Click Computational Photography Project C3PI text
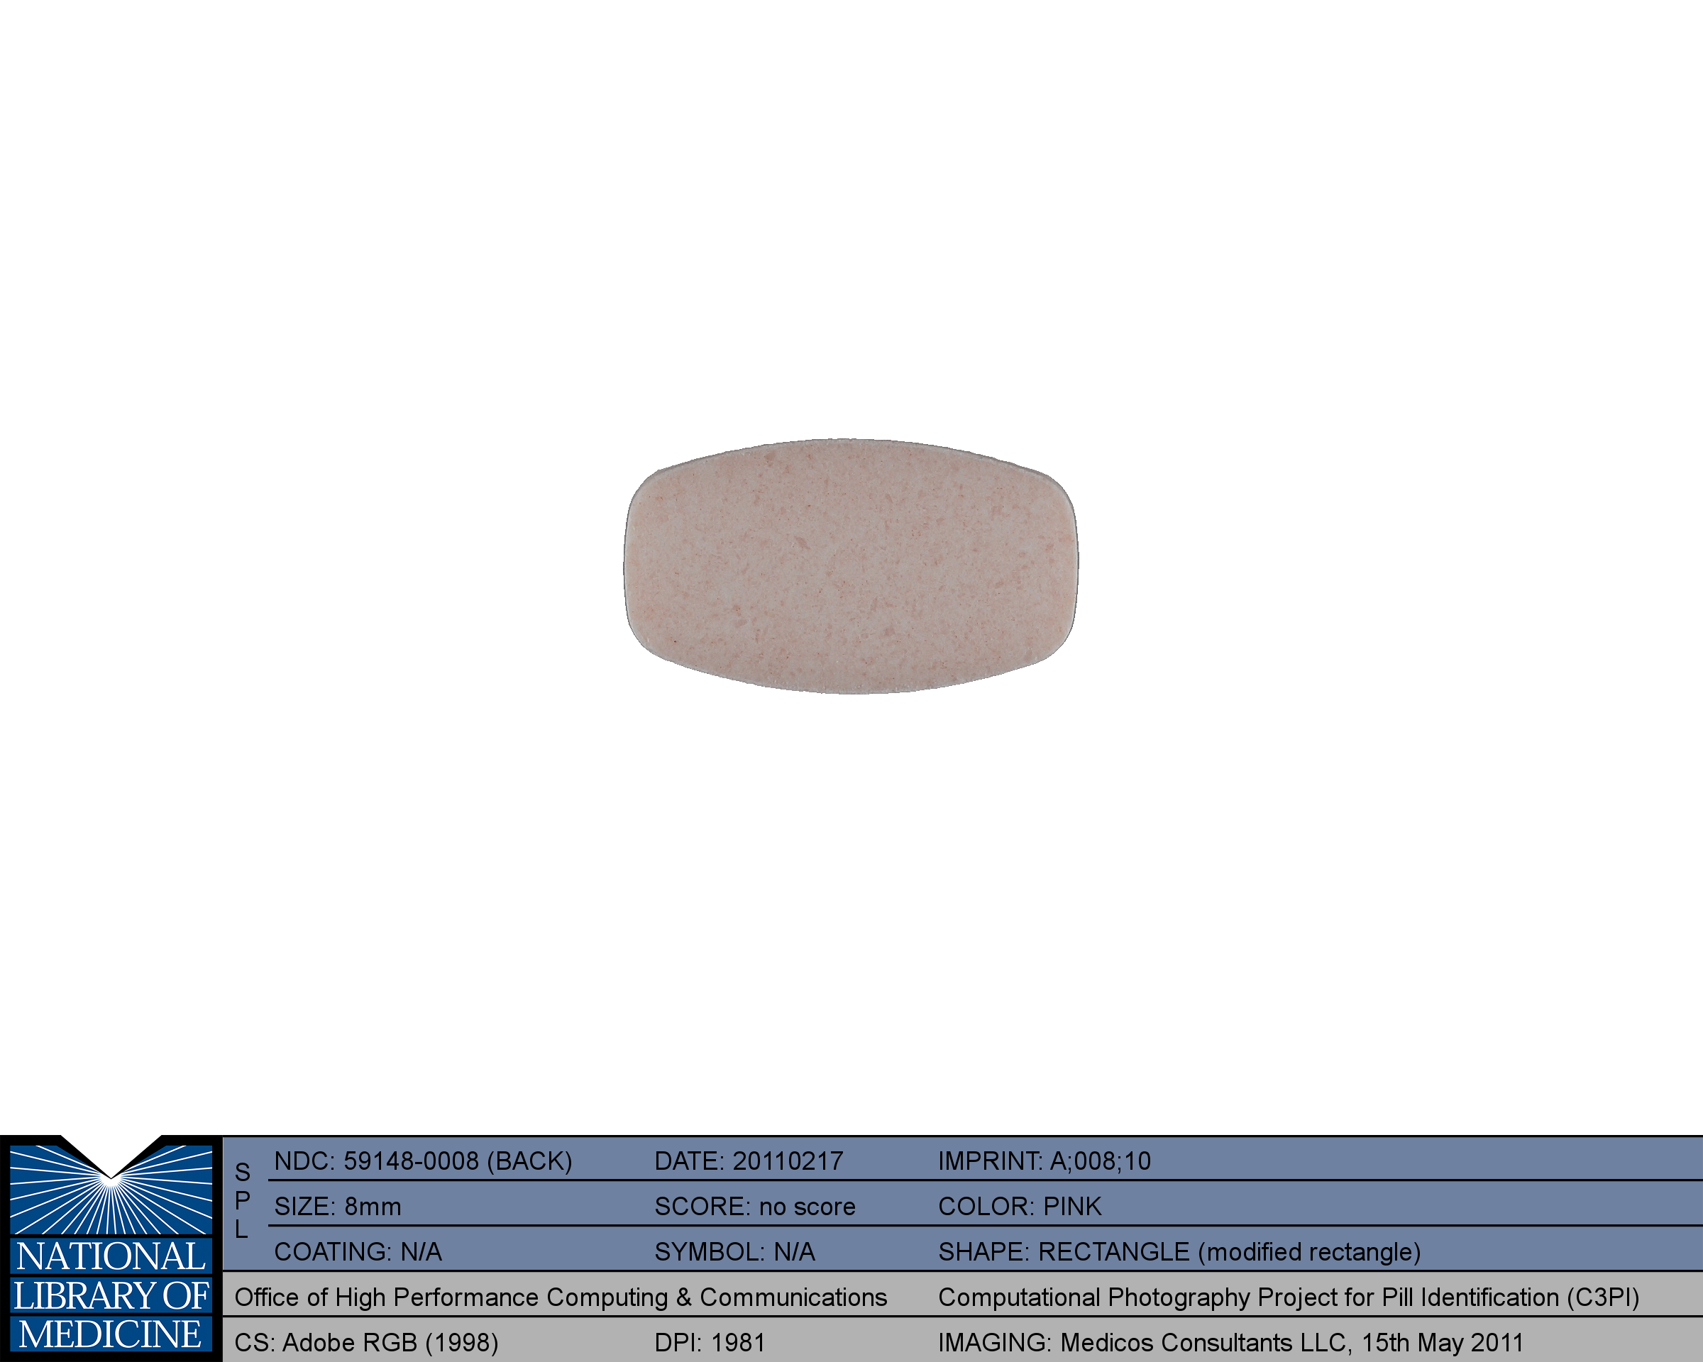The height and width of the screenshot is (1362, 1703). pos(1289,1297)
